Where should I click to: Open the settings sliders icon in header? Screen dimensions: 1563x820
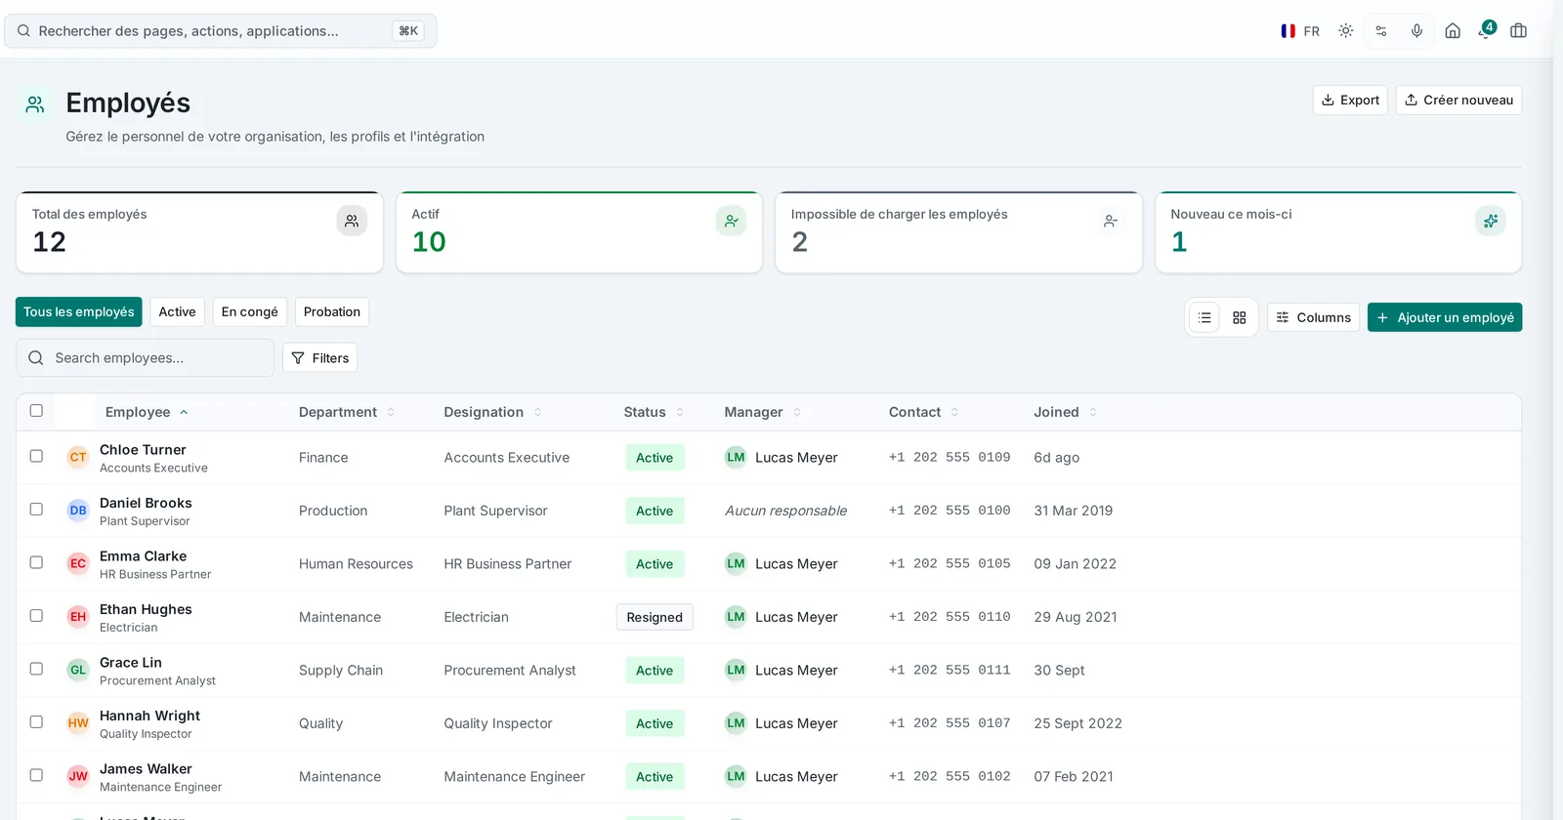(x=1381, y=31)
